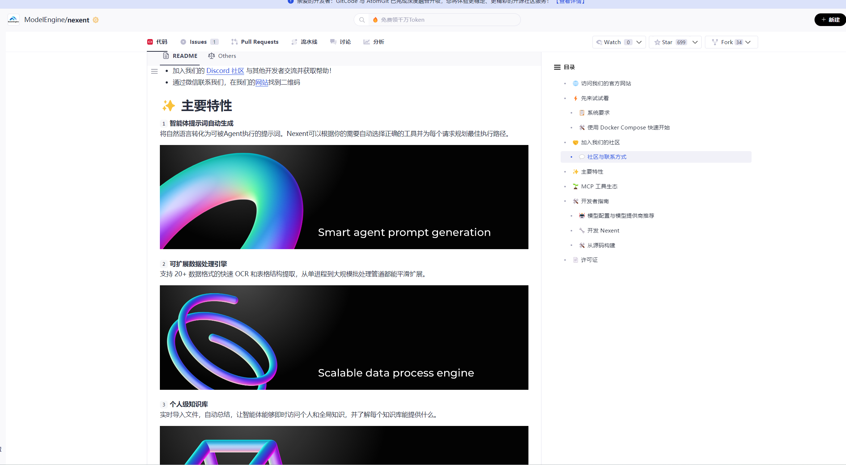Go to 开发 Nexent outline entry

(x=603, y=231)
